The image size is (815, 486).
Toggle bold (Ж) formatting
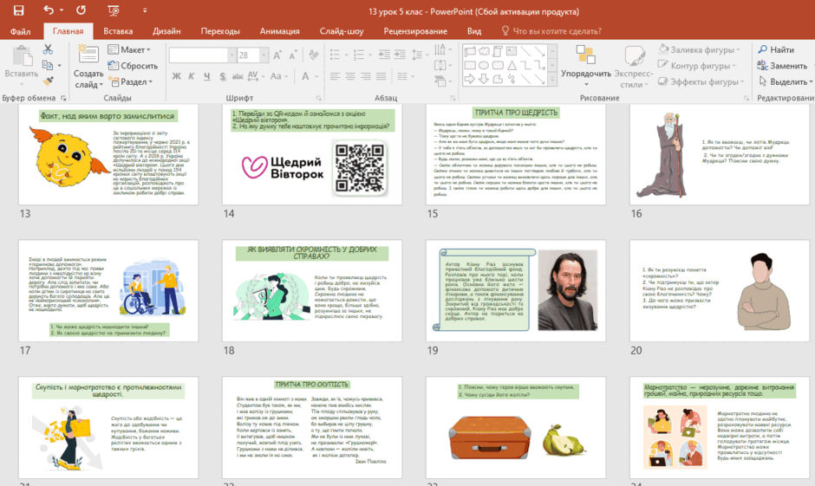tap(177, 76)
